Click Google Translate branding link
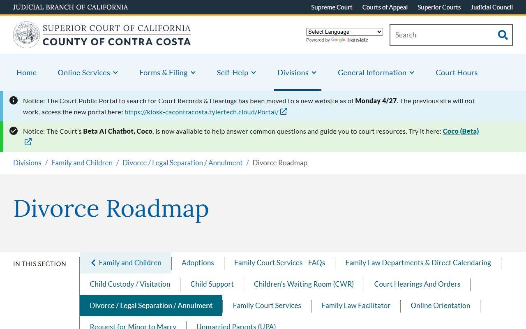Screen dimensions: 526x329 [350, 40]
